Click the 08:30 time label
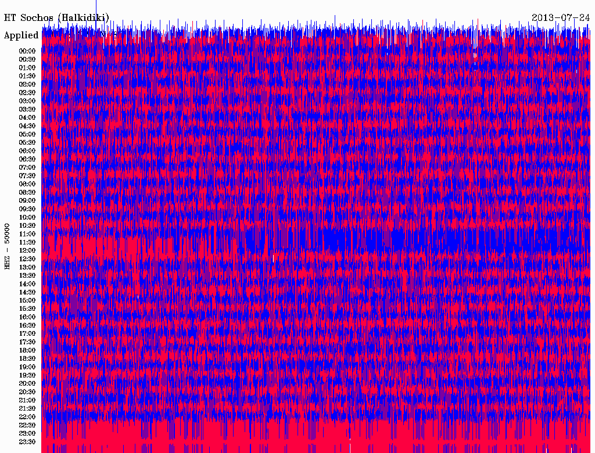Screen dimensions: 595x453 pos(27,192)
